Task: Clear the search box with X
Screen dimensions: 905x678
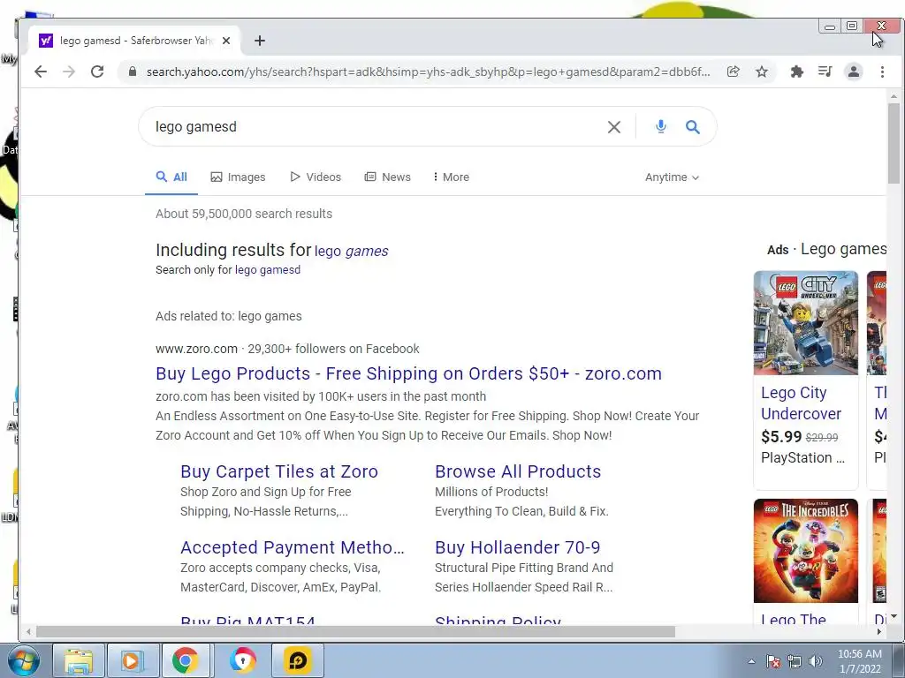Action: click(x=614, y=127)
